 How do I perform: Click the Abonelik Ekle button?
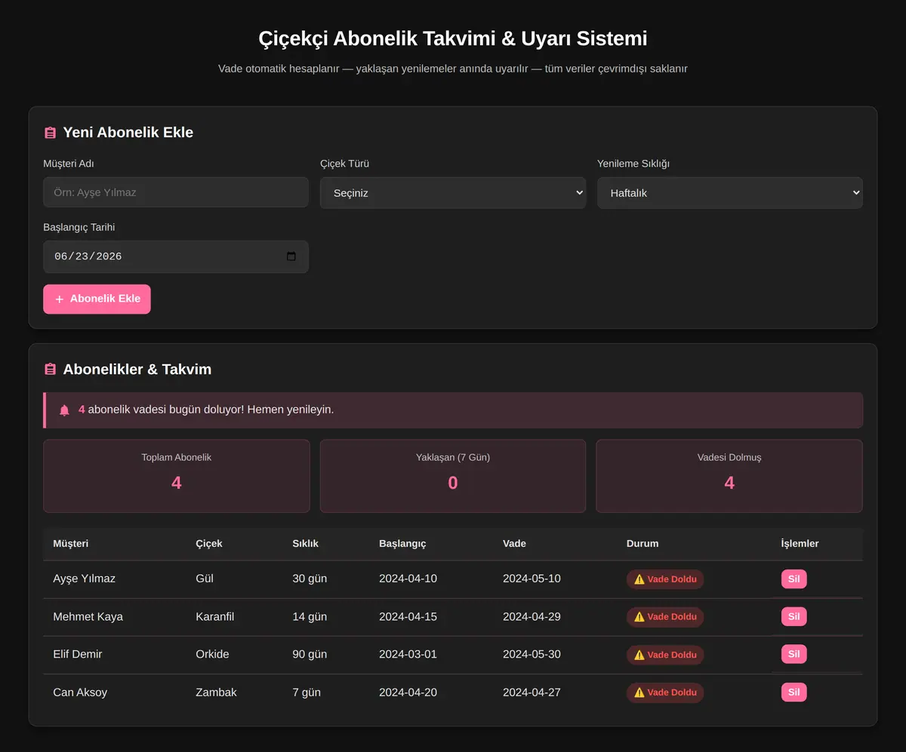tap(97, 299)
